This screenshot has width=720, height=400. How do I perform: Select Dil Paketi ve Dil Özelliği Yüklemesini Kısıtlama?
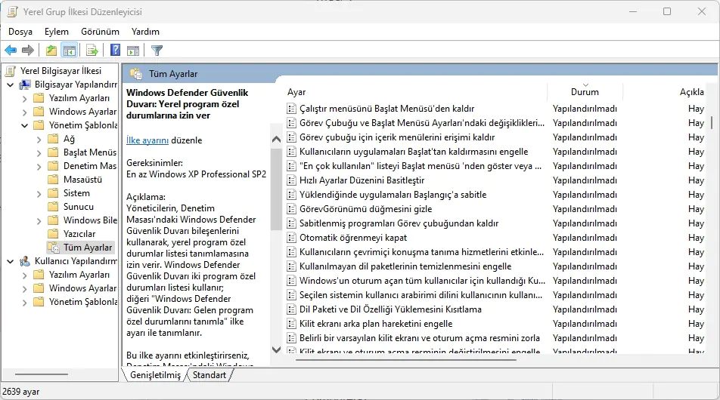(x=391, y=309)
